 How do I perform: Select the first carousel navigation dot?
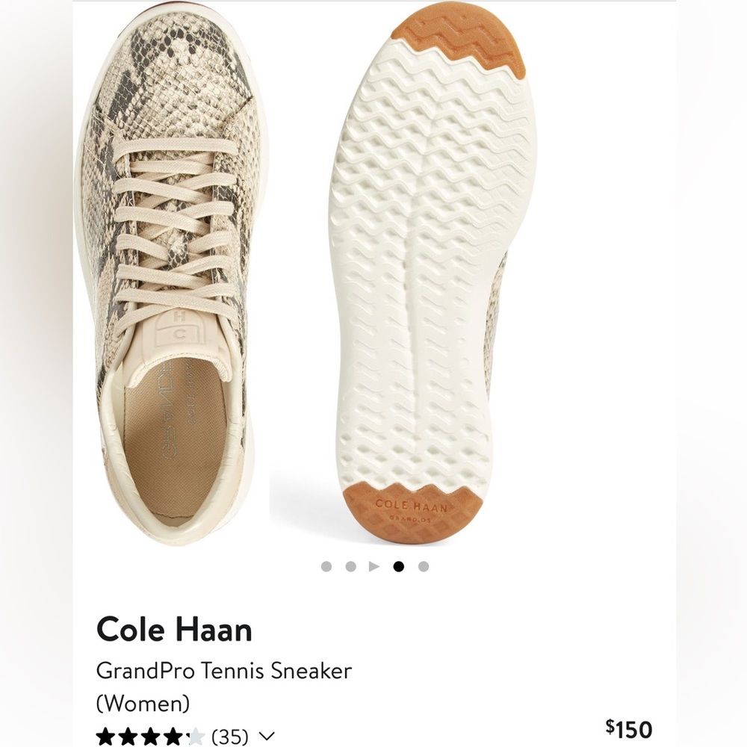click(326, 566)
